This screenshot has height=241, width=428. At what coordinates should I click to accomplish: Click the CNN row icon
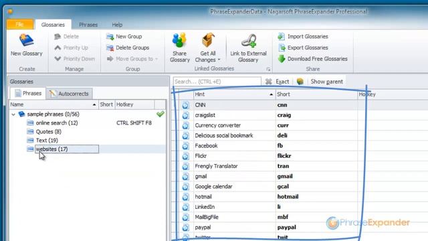(x=185, y=105)
